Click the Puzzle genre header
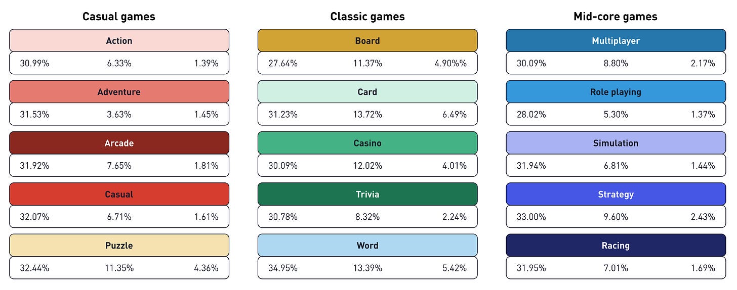Screen dimensions: 737x290 tap(119, 246)
